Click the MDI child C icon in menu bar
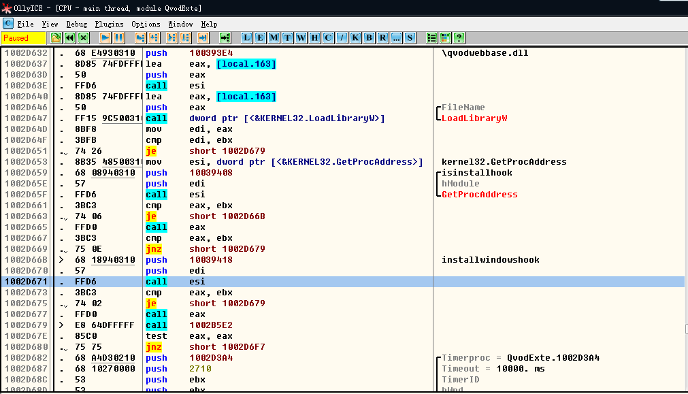The image size is (688, 394). [x=8, y=24]
